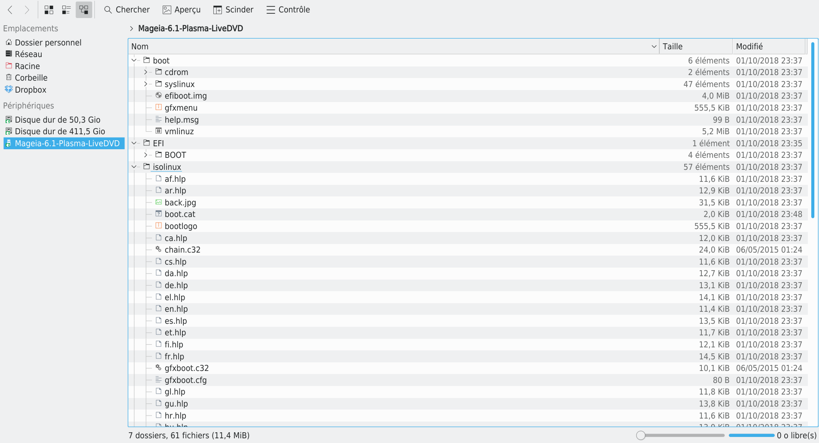Switch to icons view mode
This screenshot has height=443, width=819.
click(49, 9)
